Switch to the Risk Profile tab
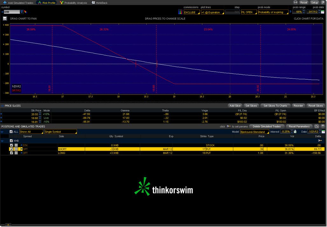 [46, 3]
